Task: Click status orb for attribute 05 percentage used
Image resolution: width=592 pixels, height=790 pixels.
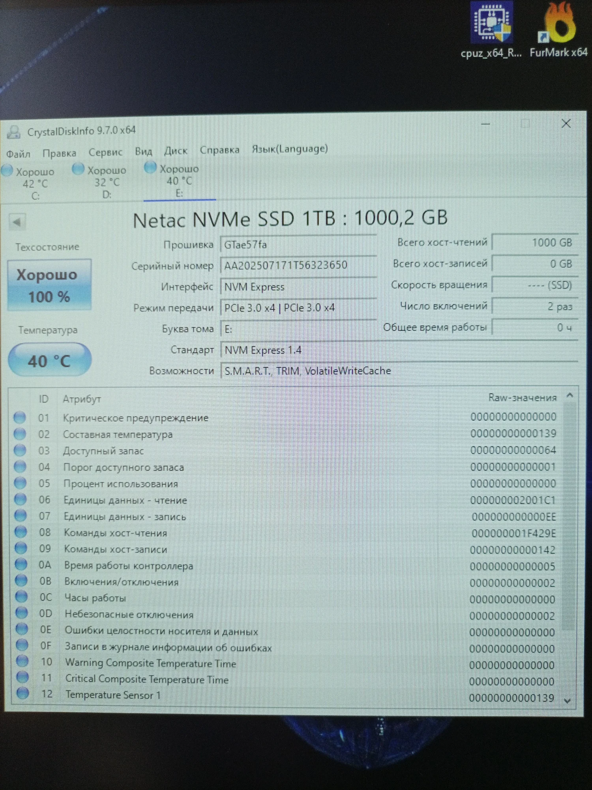Action: point(21,483)
